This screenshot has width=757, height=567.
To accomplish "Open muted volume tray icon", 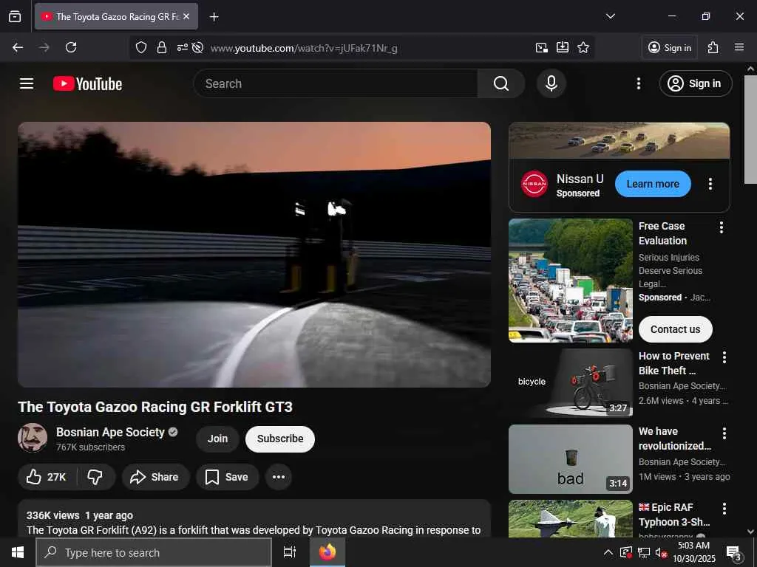I will (x=661, y=552).
